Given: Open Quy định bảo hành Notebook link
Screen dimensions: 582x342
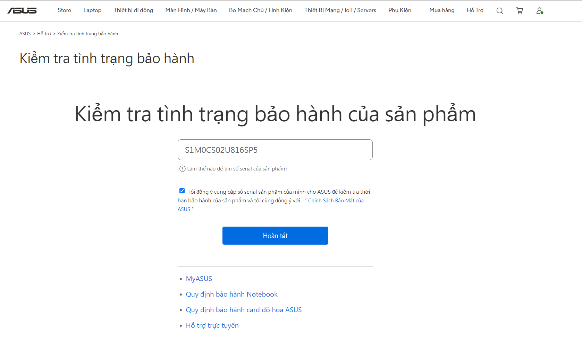Looking at the screenshot, I should [x=231, y=294].
